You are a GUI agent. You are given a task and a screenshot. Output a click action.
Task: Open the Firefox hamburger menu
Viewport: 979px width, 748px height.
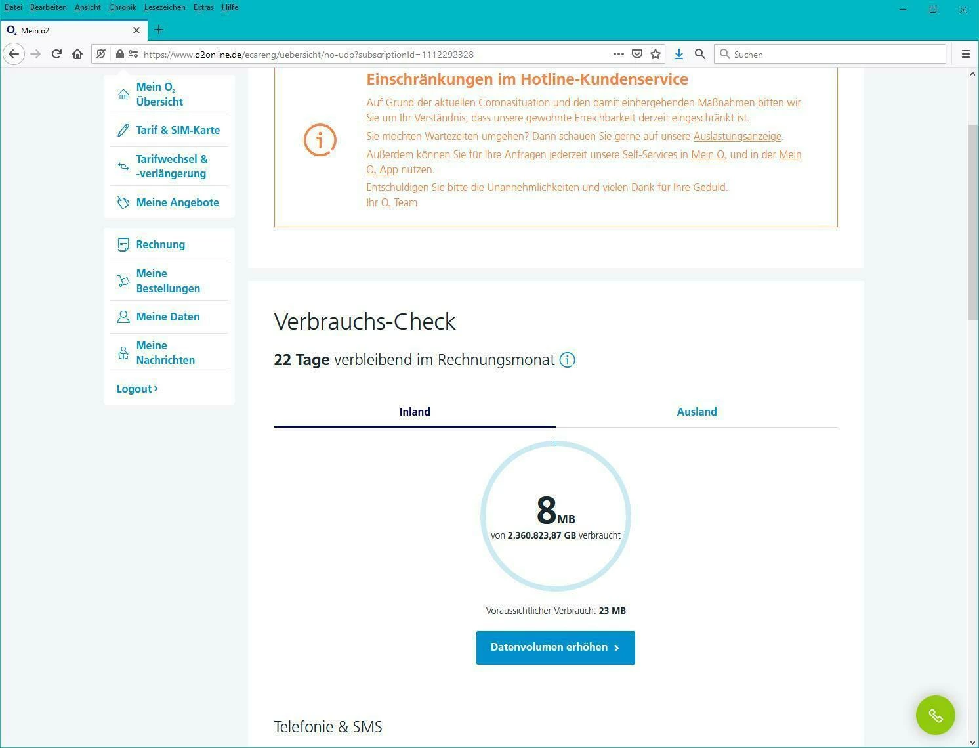(965, 54)
